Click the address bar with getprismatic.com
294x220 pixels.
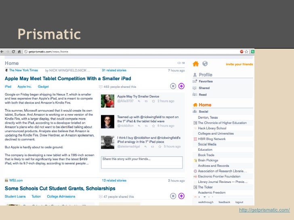(136, 52)
